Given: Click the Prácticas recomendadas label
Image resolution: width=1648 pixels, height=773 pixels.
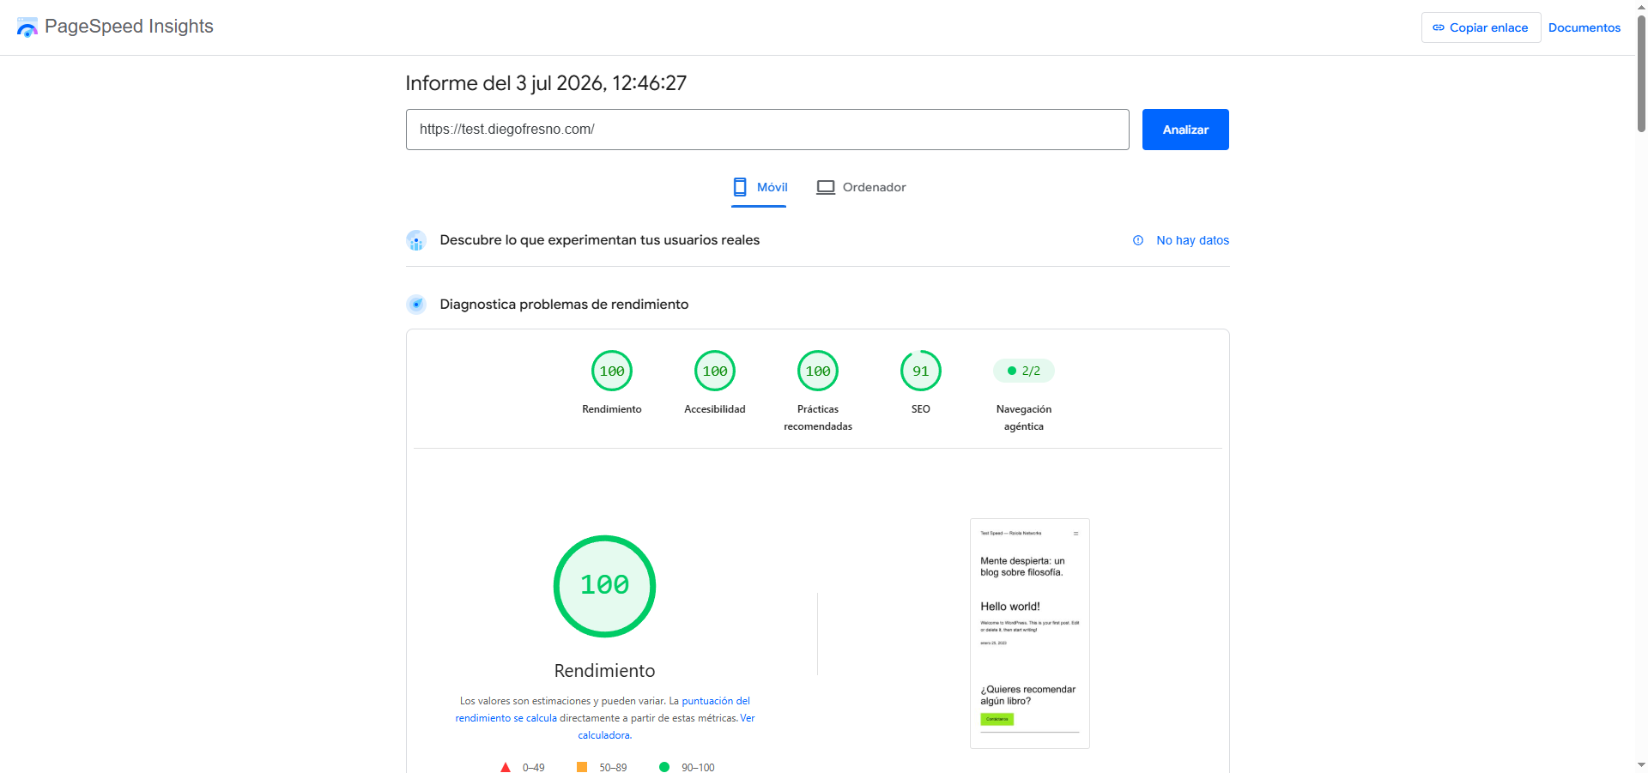Looking at the screenshot, I should [x=818, y=418].
